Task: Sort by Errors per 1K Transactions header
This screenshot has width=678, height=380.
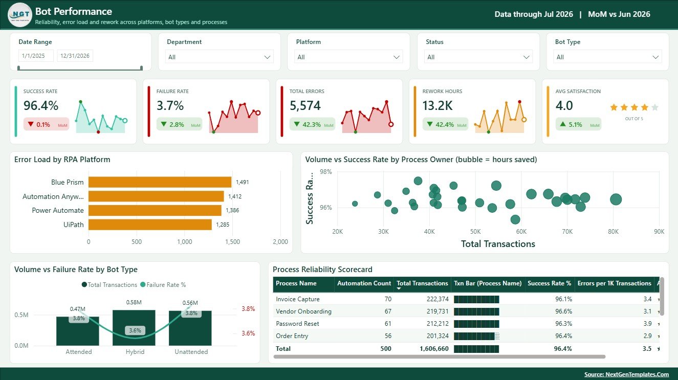Action: point(614,283)
